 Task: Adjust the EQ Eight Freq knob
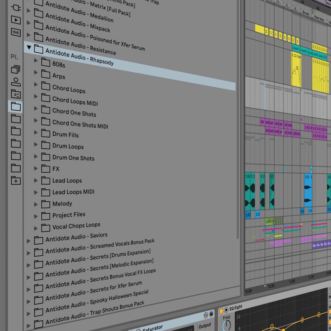click(226, 326)
